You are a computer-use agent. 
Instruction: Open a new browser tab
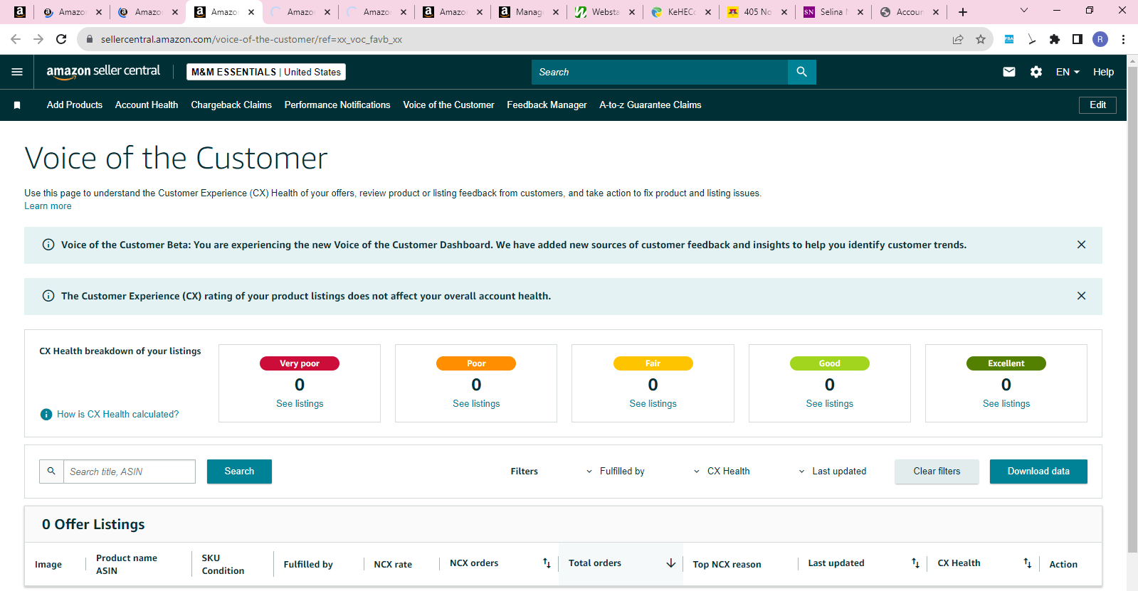coord(963,12)
